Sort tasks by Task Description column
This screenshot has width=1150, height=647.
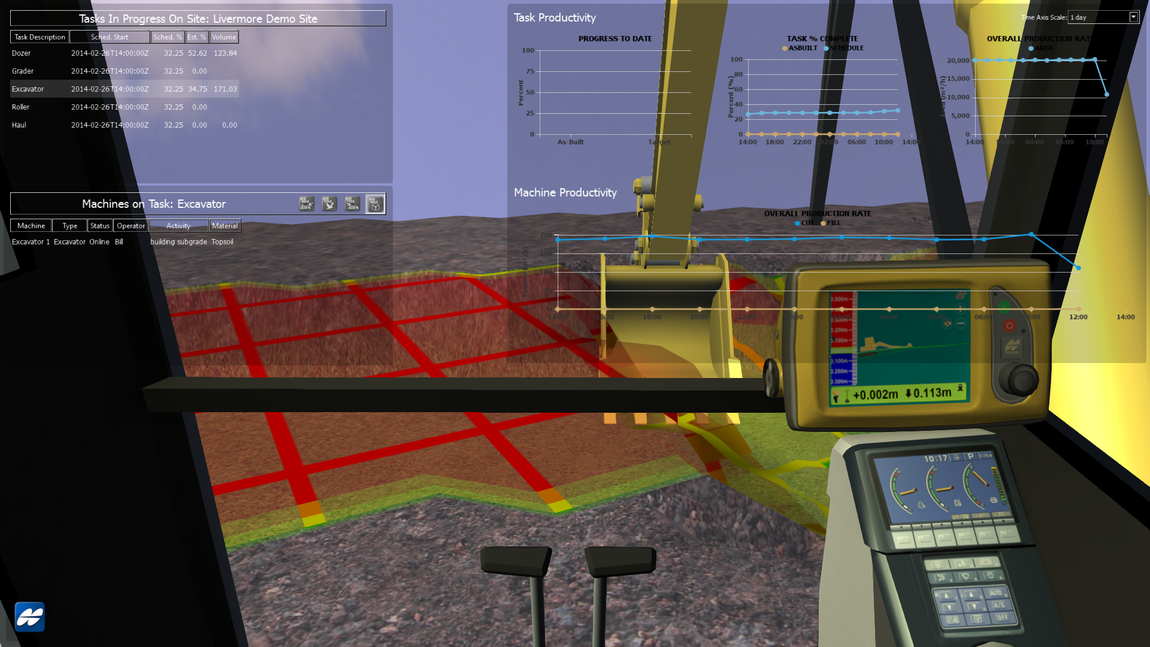click(x=40, y=37)
